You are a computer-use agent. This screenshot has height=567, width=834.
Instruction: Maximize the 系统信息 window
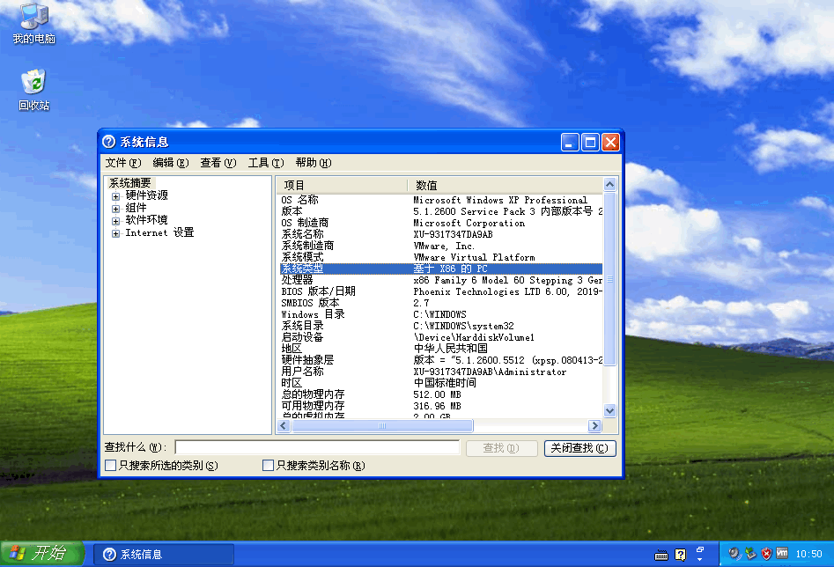(590, 142)
